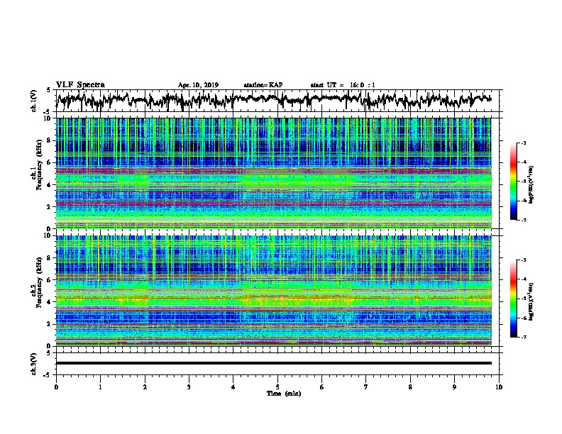The height and width of the screenshot is (434, 562).
Task: Select the 'ch.3(V)' axis label
Action: coord(34,364)
